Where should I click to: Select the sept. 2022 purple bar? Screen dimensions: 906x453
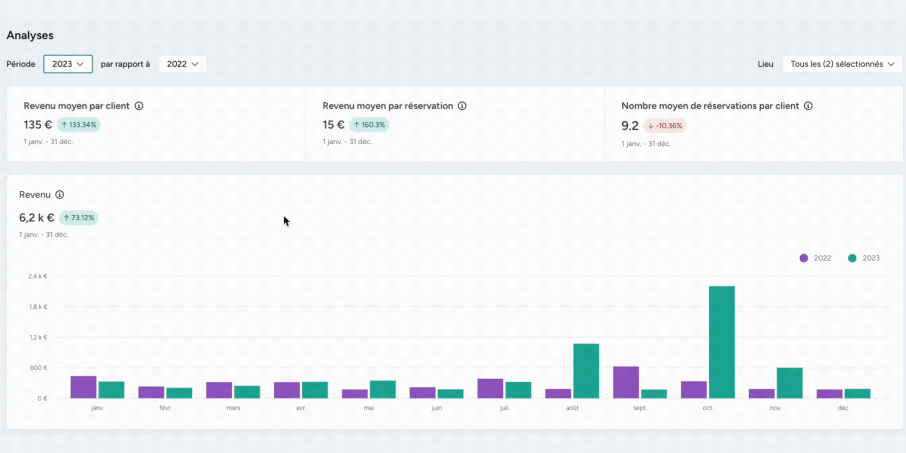(625, 382)
